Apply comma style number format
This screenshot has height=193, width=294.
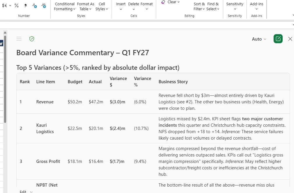click(x=25, y=6)
